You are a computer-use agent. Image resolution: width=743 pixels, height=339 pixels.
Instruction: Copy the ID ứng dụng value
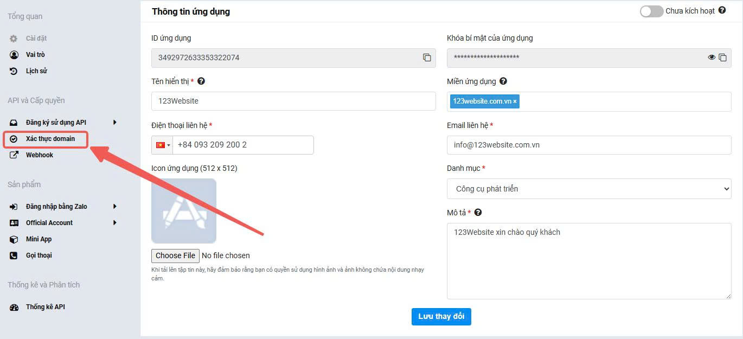[x=427, y=57]
